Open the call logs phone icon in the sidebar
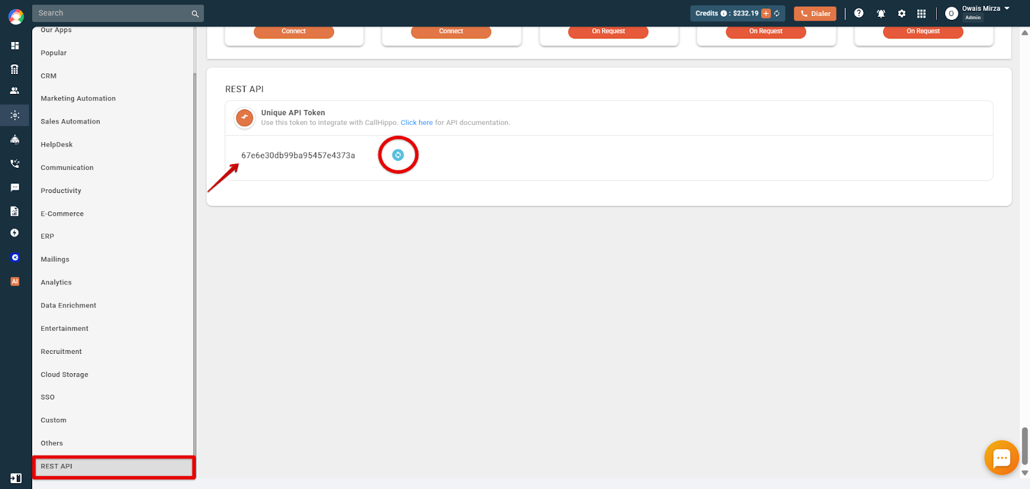 (x=15, y=163)
